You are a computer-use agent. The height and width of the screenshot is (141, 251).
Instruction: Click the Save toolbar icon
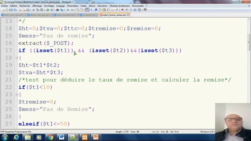pyautogui.click(x=11, y=10)
